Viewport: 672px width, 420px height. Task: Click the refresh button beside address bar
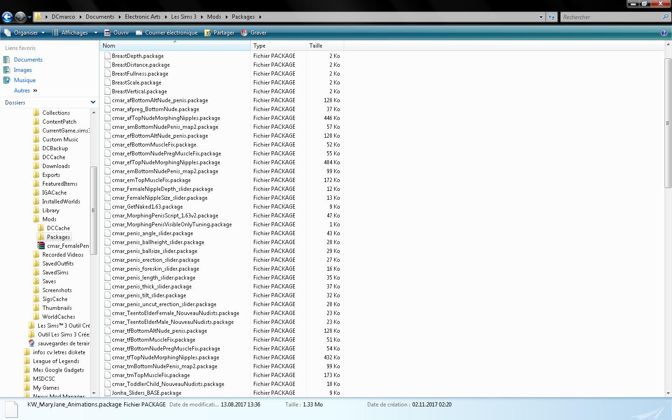click(552, 17)
